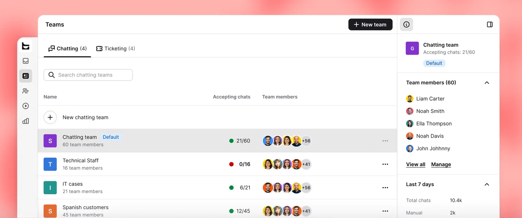This screenshot has width=522, height=218.
Task: Click the Total chats 10.4k value
Action: 456,200
